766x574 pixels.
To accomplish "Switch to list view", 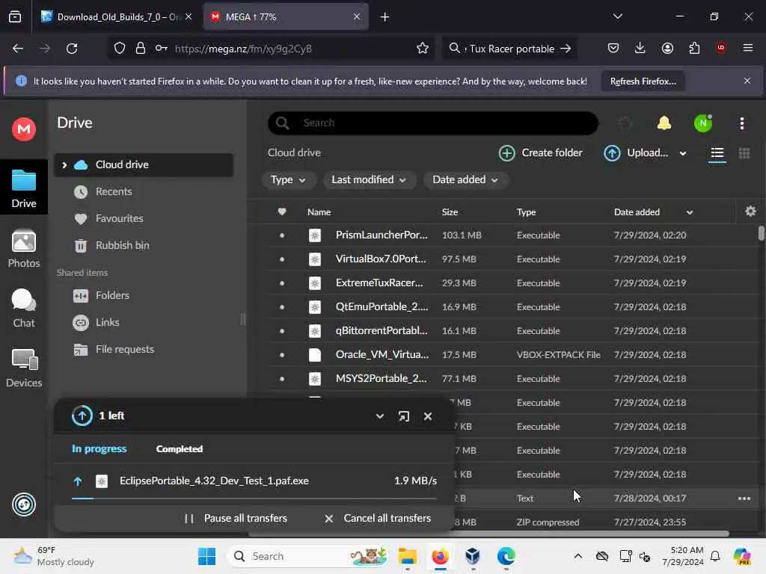I will pos(717,153).
